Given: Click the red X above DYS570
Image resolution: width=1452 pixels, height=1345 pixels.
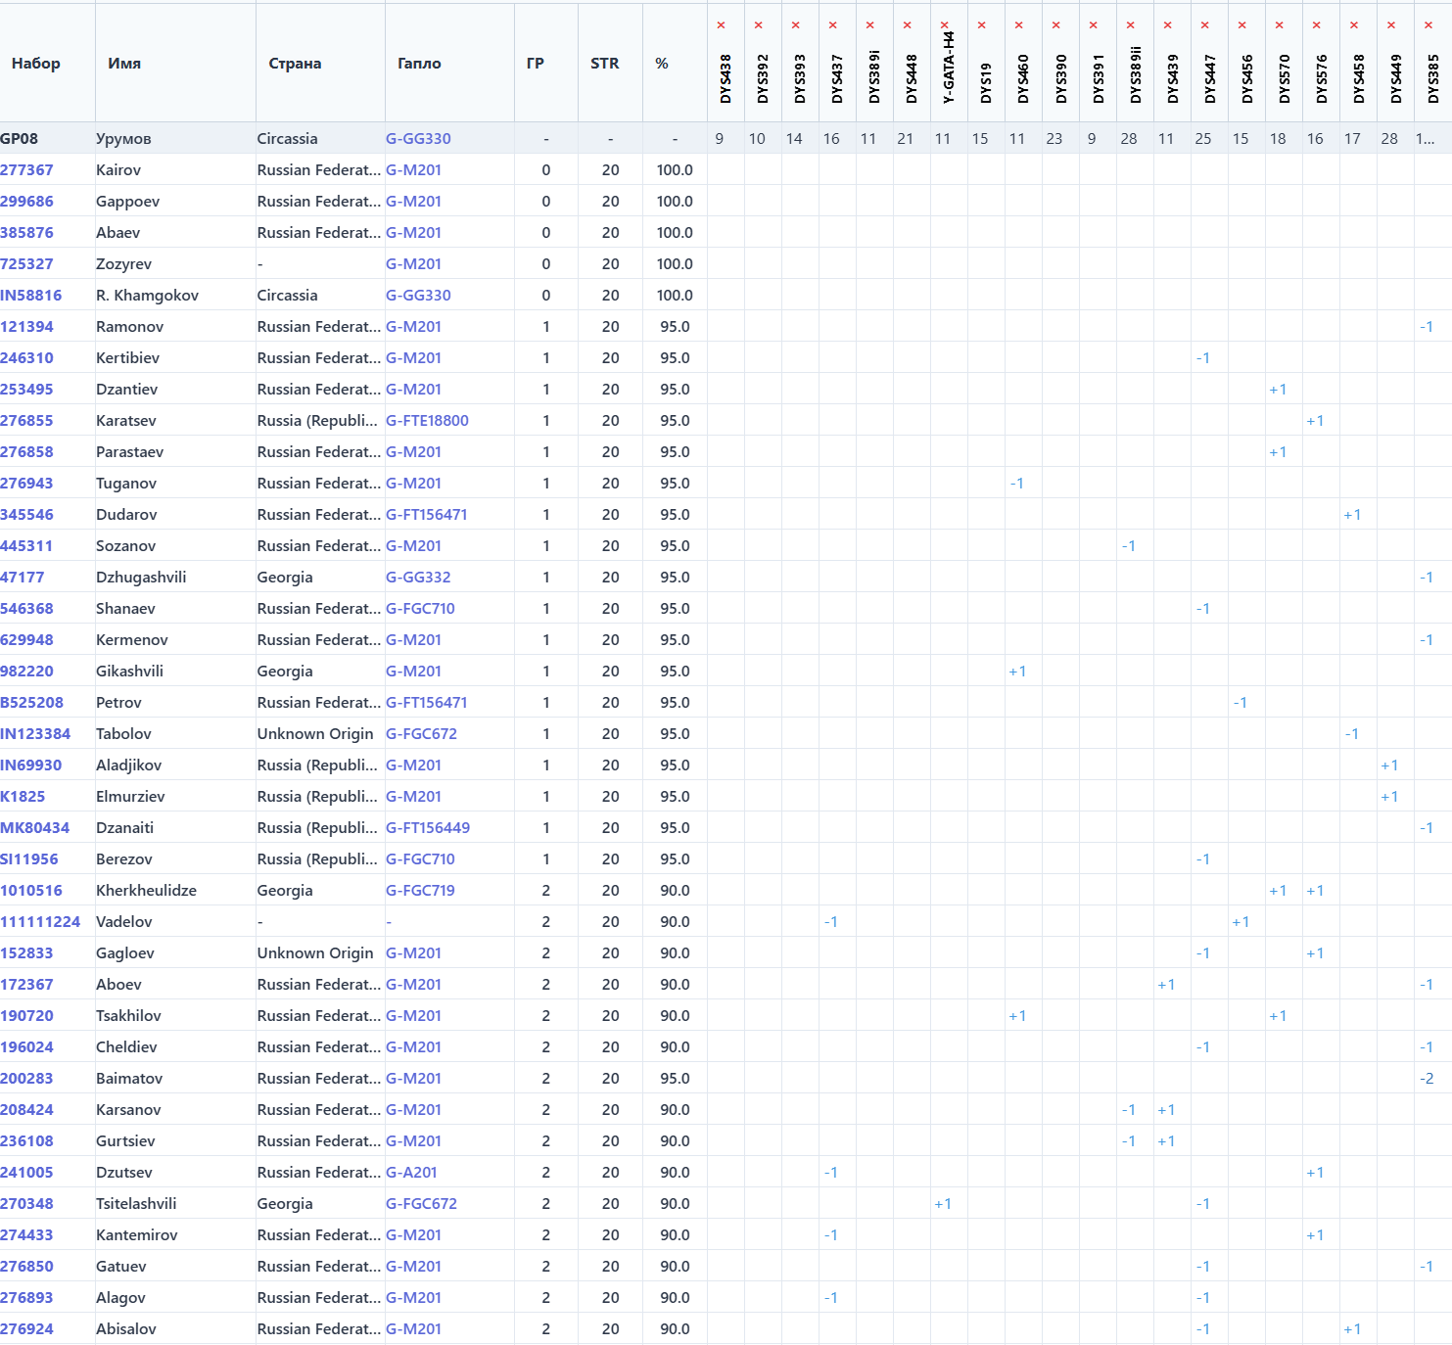Looking at the screenshot, I should pos(1279,25).
